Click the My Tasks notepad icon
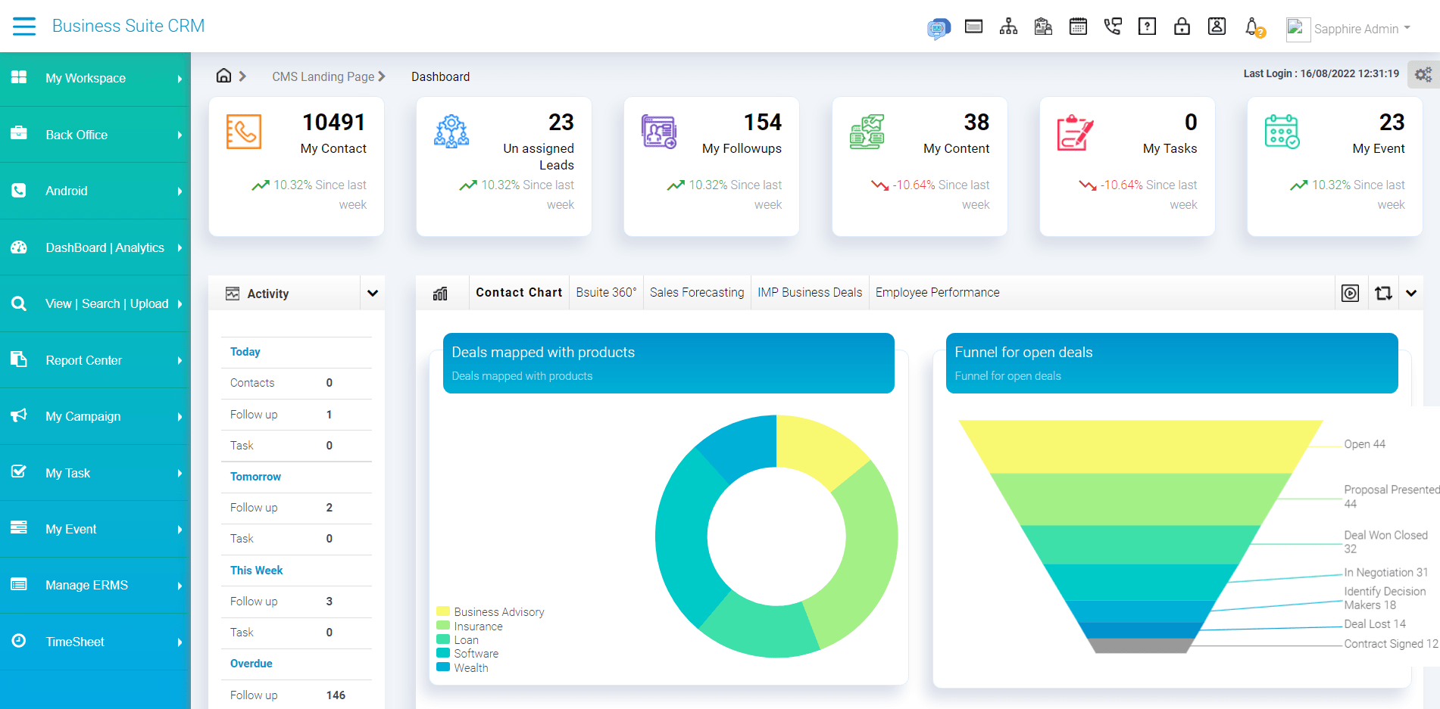This screenshot has height=709, width=1440. click(x=1075, y=132)
